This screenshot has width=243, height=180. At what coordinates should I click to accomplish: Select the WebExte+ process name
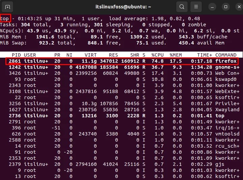point(227,91)
